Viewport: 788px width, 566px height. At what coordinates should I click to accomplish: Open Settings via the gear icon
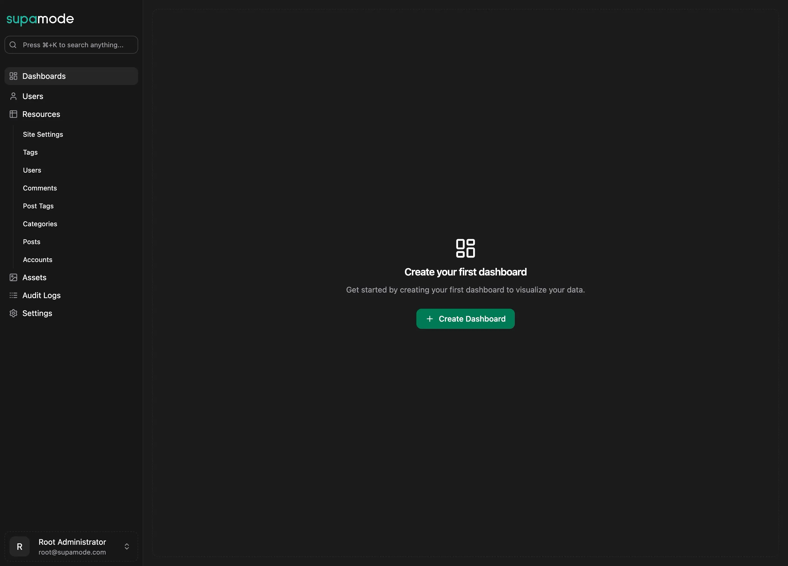(13, 313)
